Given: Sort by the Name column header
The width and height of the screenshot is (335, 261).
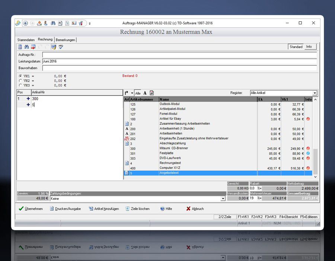Looking at the screenshot, I should [208, 99].
